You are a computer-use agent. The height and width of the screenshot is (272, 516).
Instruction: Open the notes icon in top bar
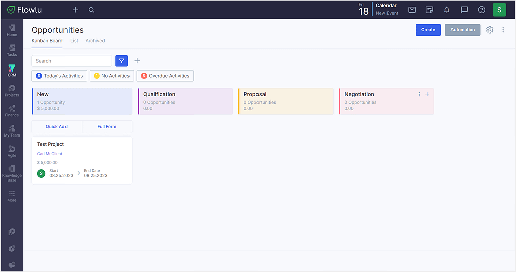[x=429, y=10]
